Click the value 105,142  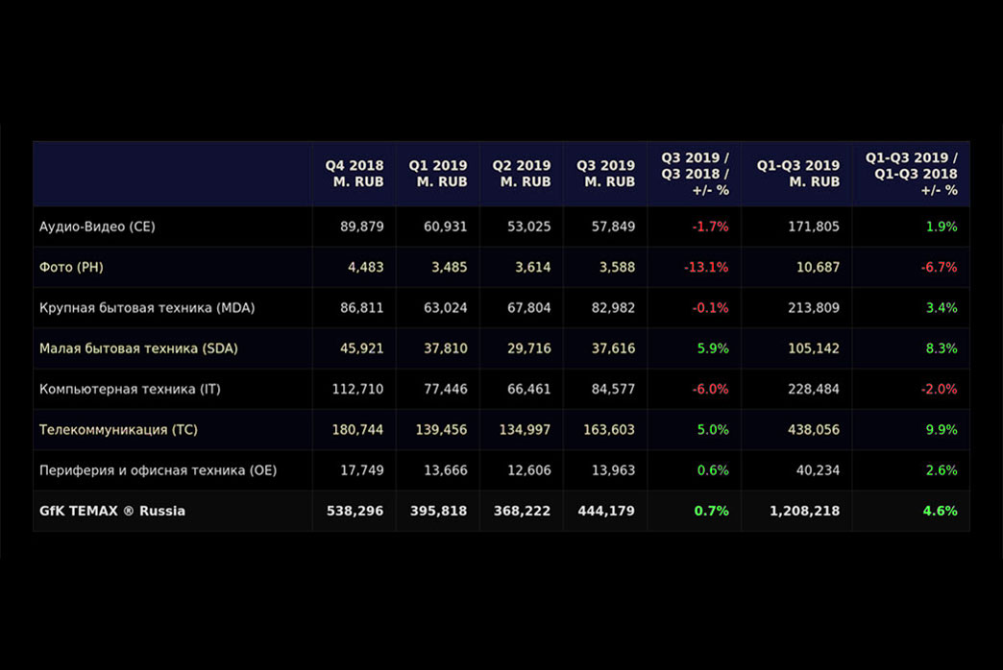pyautogui.click(x=814, y=348)
